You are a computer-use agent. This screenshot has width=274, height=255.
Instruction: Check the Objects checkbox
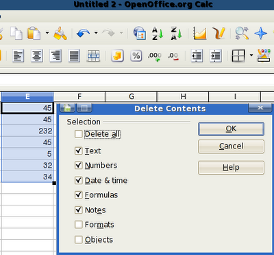[x=79, y=240]
